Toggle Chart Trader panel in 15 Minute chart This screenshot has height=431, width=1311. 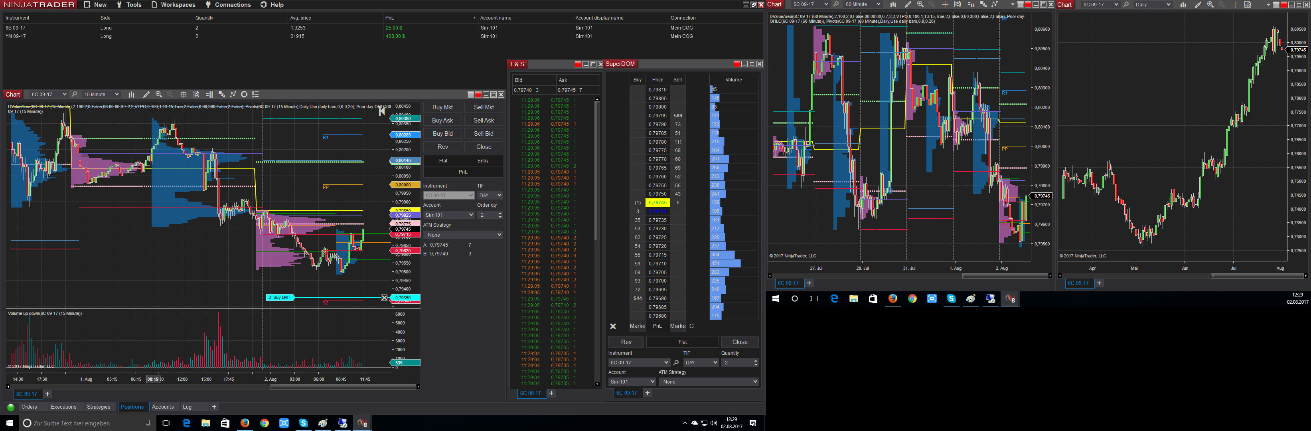point(209,95)
